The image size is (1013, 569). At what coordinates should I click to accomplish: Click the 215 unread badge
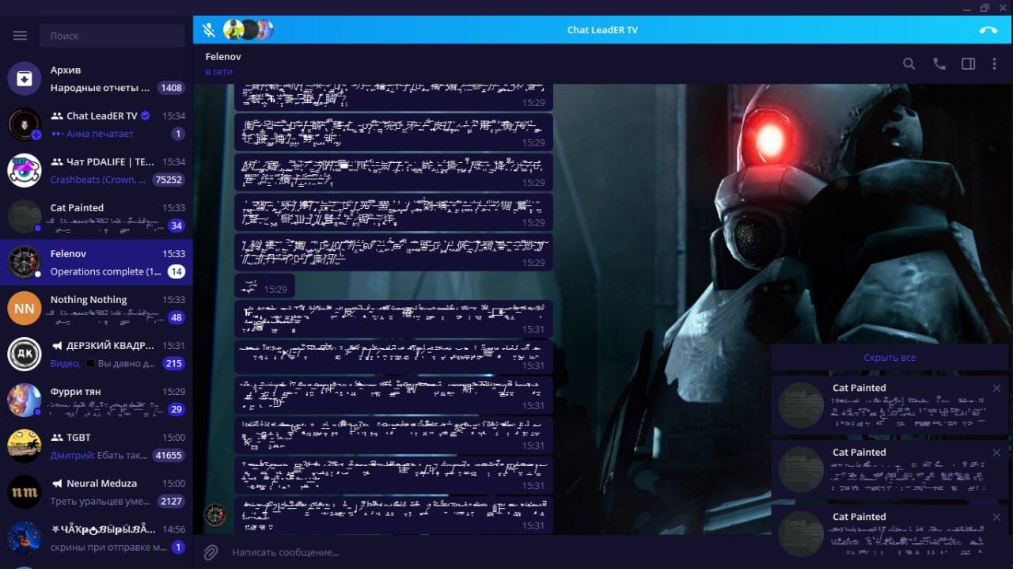point(173,363)
